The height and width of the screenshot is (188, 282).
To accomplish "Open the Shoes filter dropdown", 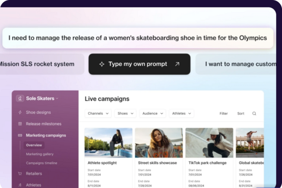I will point(125,114).
